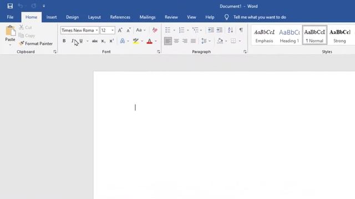Apply Text Effects and Typography
The height and width of the screenshot is (199, 355).
point(123,41)
